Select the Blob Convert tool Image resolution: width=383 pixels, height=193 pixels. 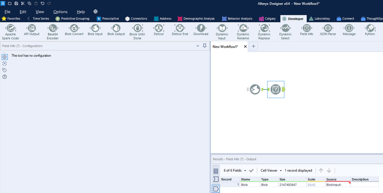[x=74, y=30]
